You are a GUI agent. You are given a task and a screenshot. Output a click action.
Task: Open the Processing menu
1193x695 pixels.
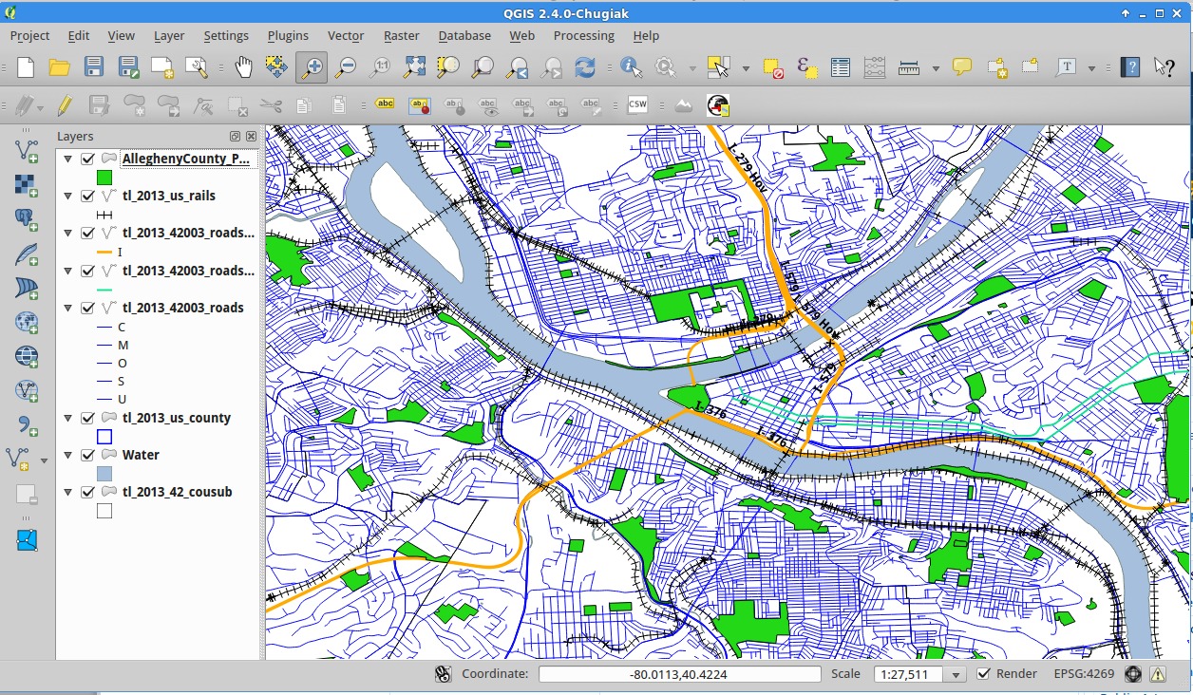tap(583, 35)
